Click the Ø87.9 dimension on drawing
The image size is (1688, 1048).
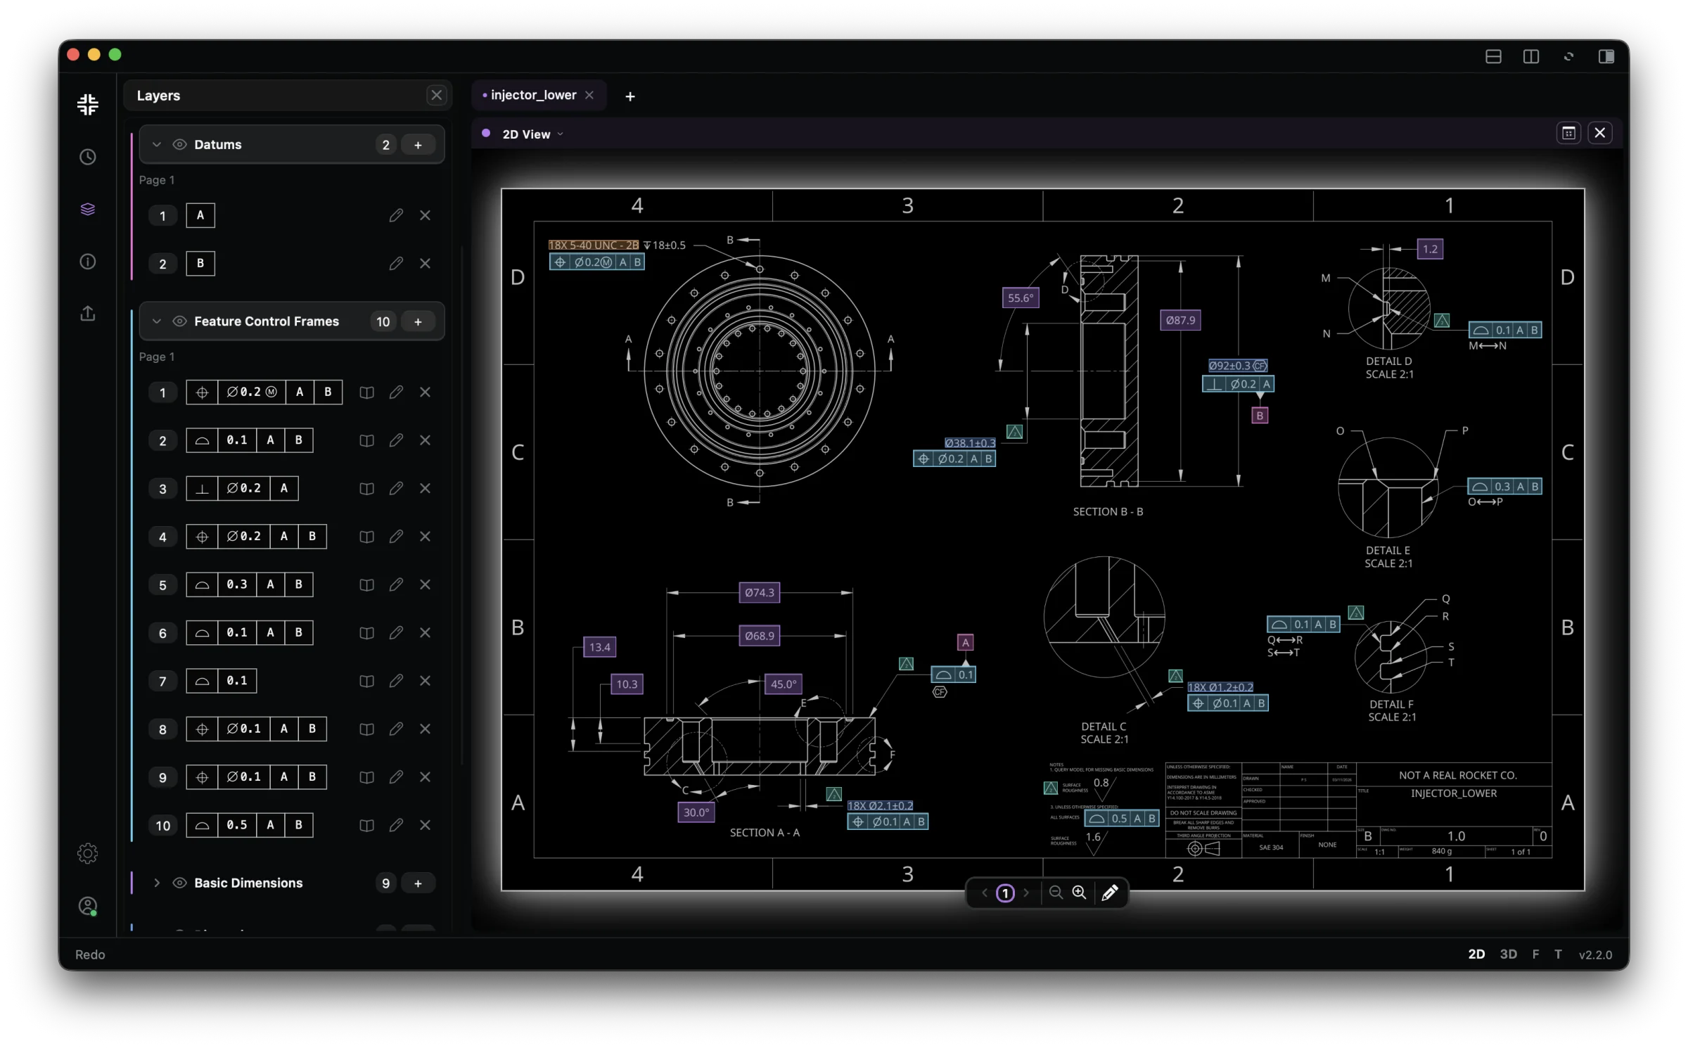click(x=1180, y=320)
